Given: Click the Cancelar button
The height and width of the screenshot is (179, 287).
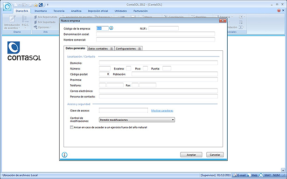Looking at the screenshot, I should point(215,155).
